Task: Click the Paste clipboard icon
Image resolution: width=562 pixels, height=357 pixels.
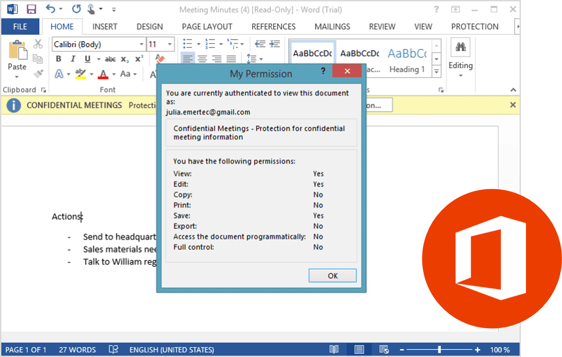Action: point(18,50)
